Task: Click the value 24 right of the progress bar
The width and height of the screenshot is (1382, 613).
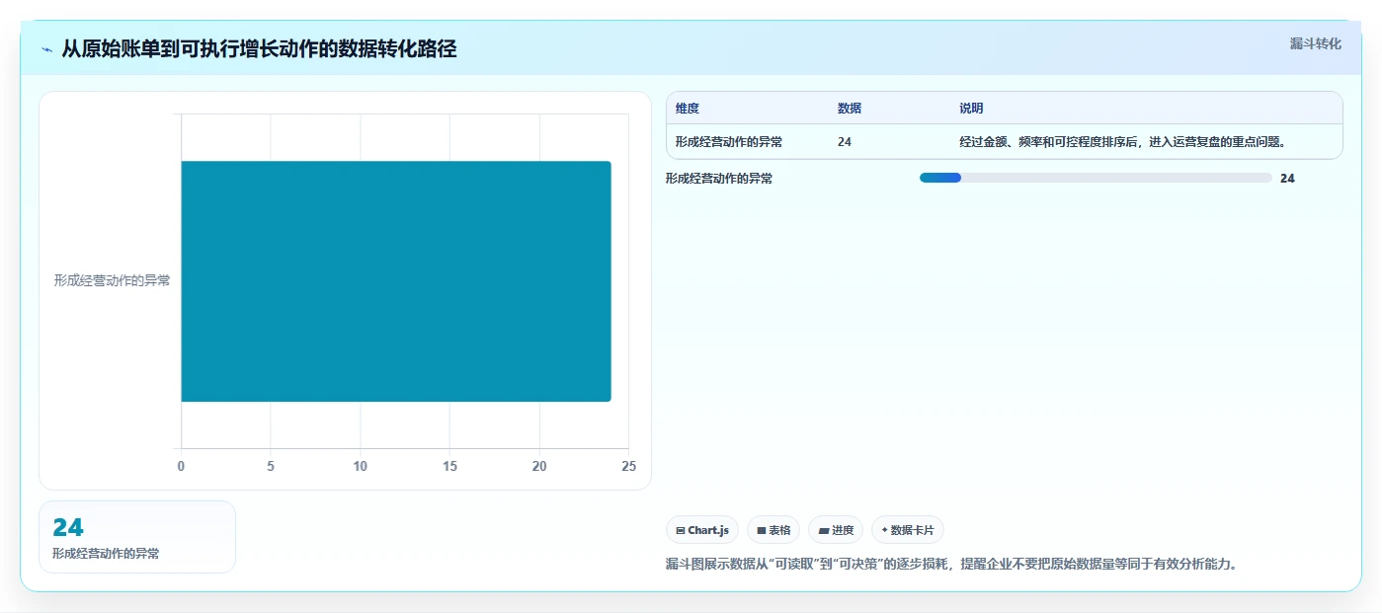Action: (x=1287, y=179)
